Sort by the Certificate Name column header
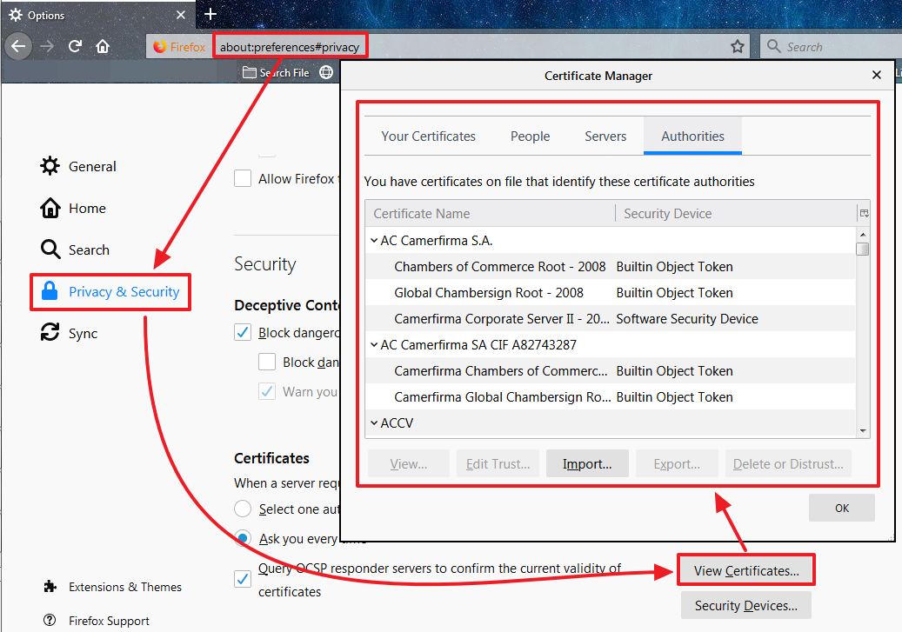Image resolution: width=902 pixels, height=632 pixels. click(x=490, y=213)
